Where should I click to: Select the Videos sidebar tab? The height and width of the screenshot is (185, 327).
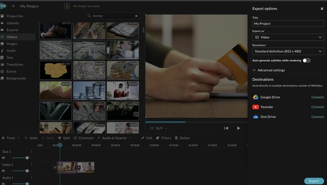18,37
